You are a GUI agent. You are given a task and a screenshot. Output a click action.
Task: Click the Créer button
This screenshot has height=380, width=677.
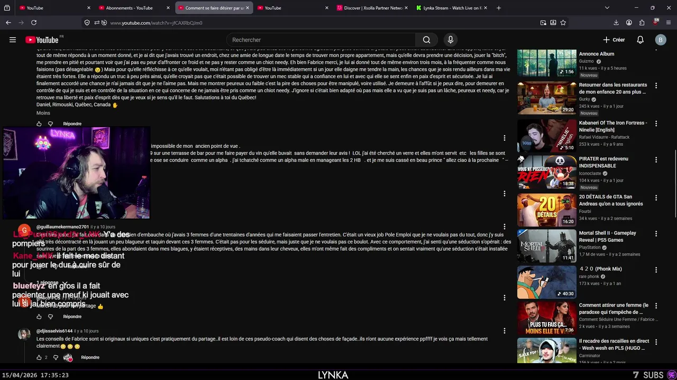614,40
